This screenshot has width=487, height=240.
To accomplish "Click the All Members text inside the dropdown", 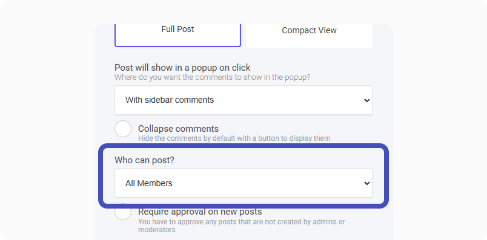I will [149, 183].
